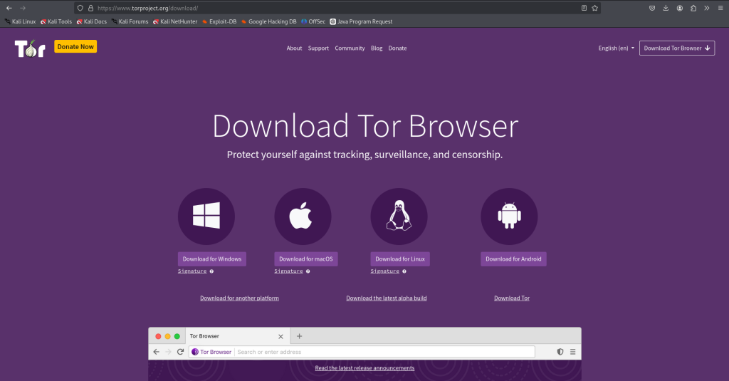Open the Download Tor link
The height and width of the screenshot is (381, 729).
pos(512,298)
